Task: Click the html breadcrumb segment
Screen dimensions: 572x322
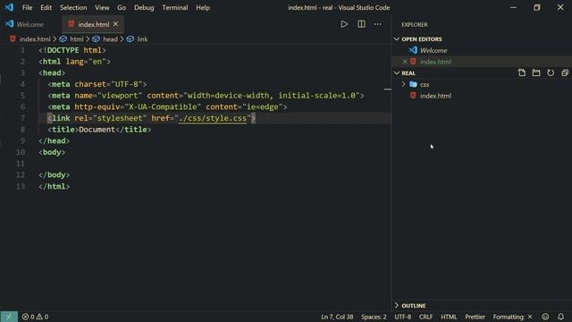Action: click(x=77, y=39)
